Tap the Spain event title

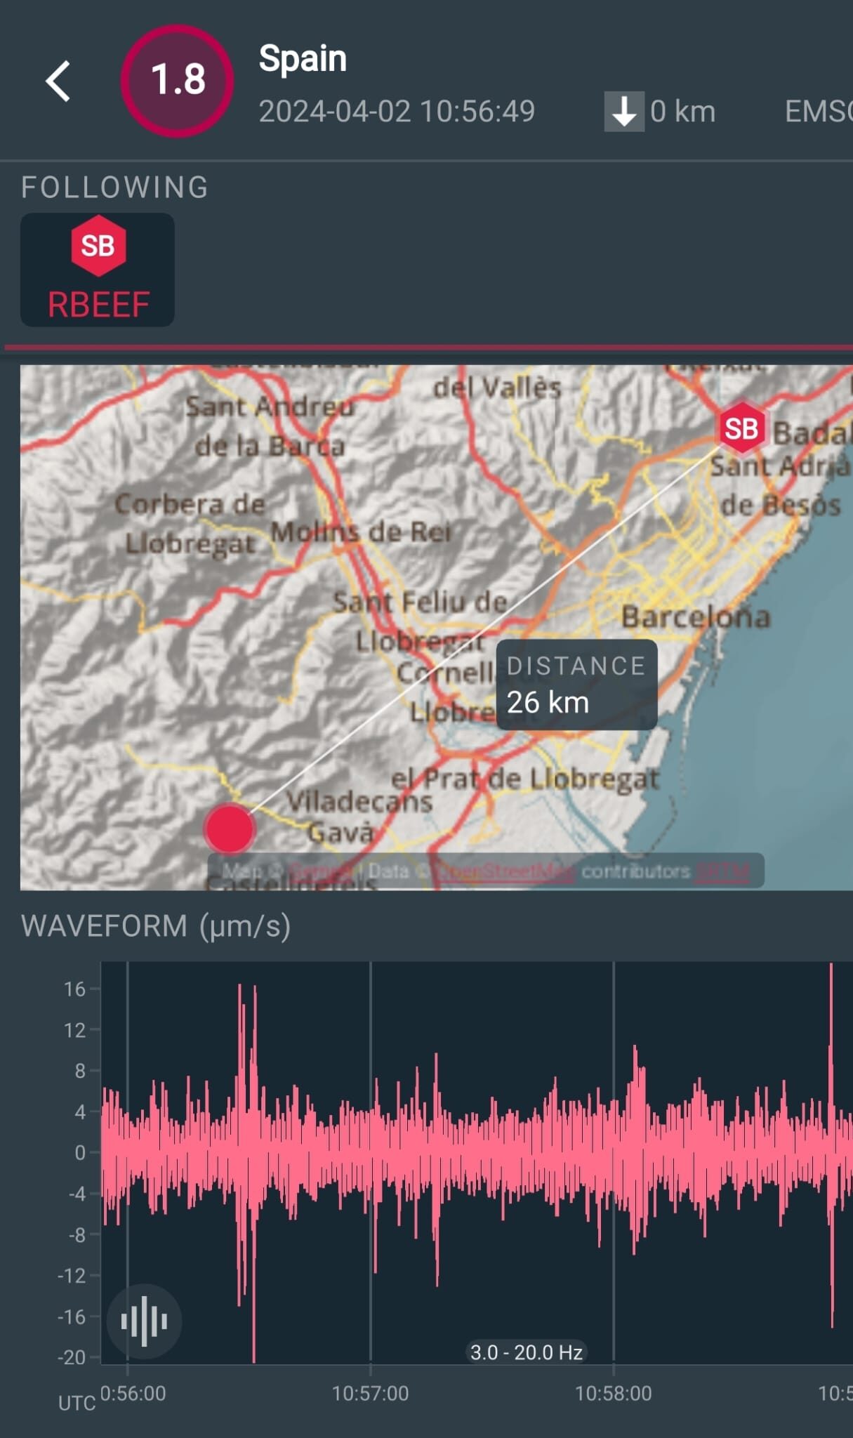pyautogui.click(x=303, y=58)
